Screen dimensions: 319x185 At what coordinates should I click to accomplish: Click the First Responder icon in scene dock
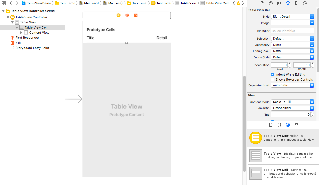pos(127,15)
